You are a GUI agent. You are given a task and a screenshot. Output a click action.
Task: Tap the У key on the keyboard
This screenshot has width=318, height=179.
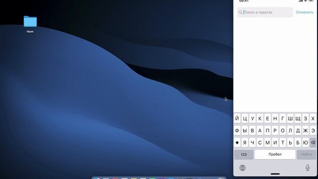[x=252, y=118]
